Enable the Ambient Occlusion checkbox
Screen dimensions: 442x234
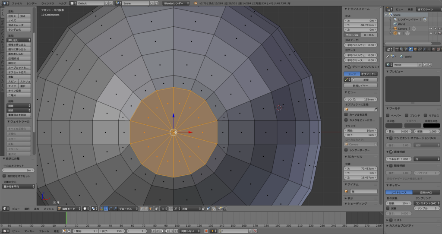pyautogui.click(x=391, y=138)
